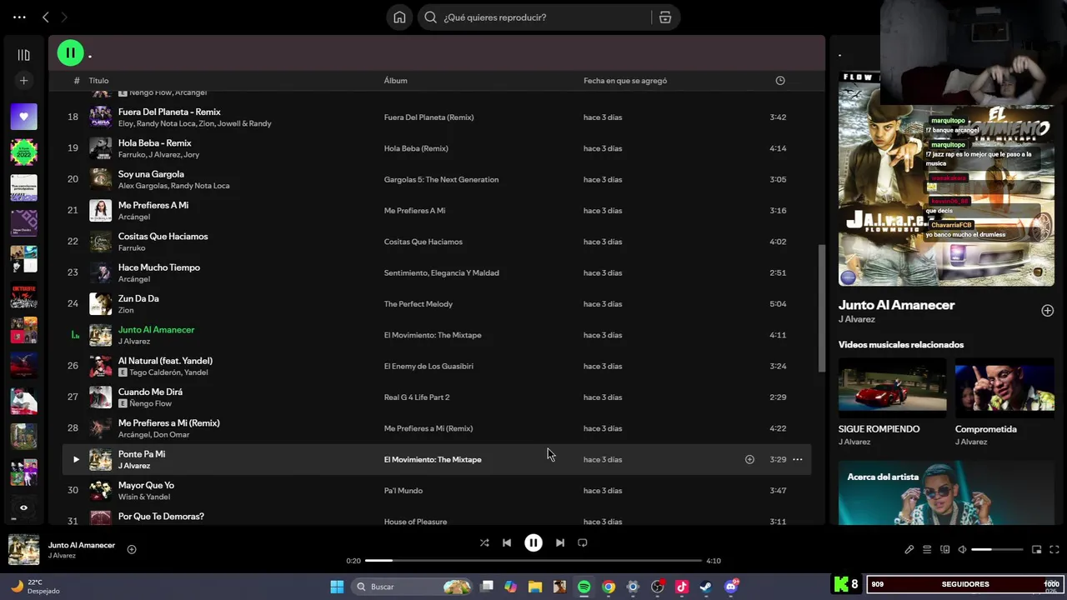Open album The Perfect Melody
The image size is (1067, 600).
(418, 304)
